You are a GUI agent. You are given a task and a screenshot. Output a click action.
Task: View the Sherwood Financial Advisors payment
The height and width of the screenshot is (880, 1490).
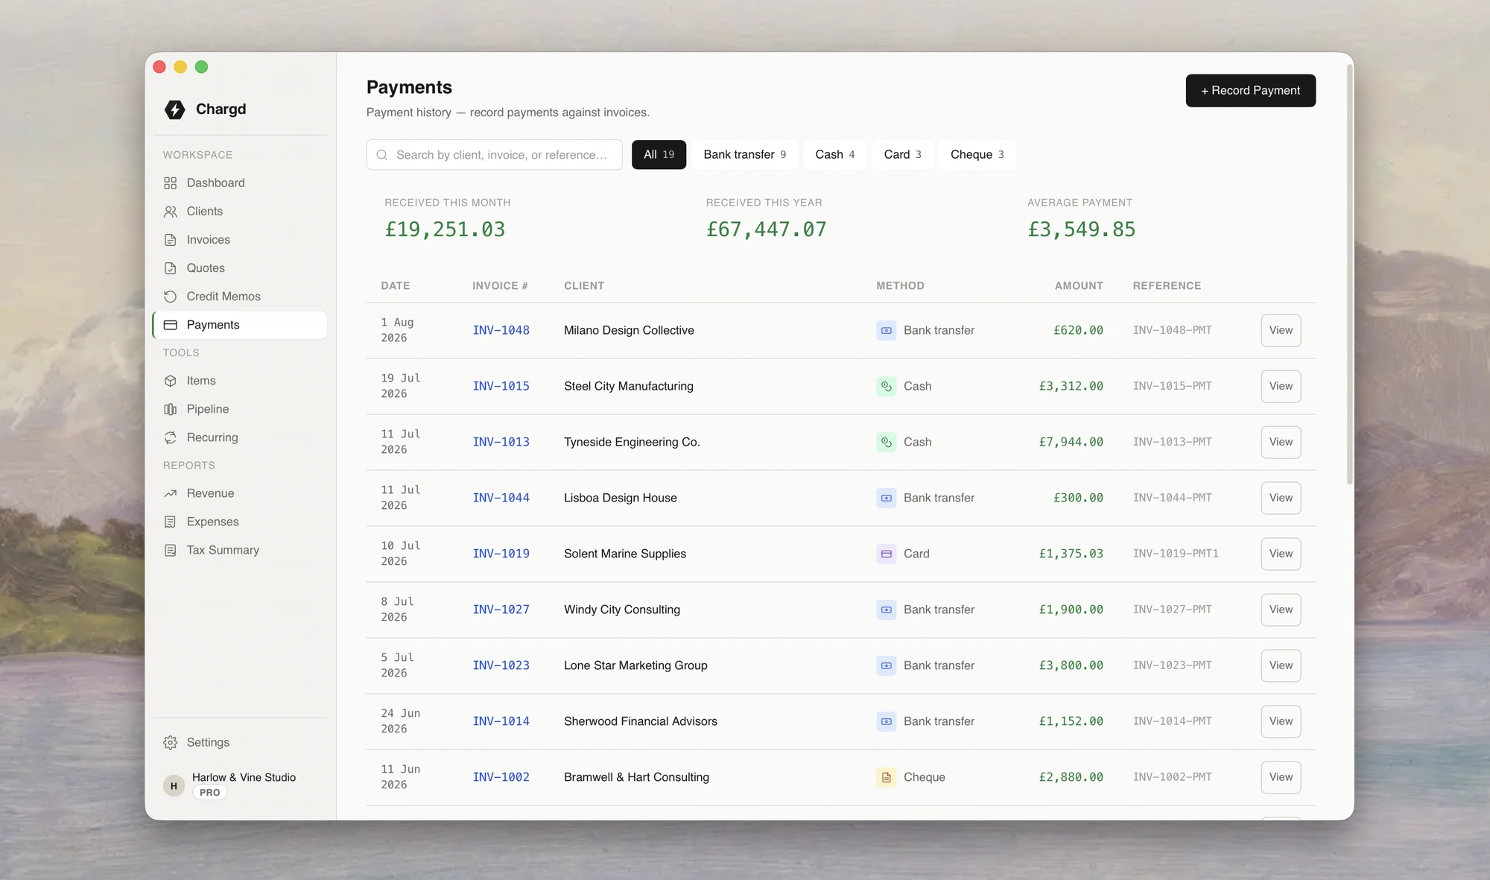1281,721
